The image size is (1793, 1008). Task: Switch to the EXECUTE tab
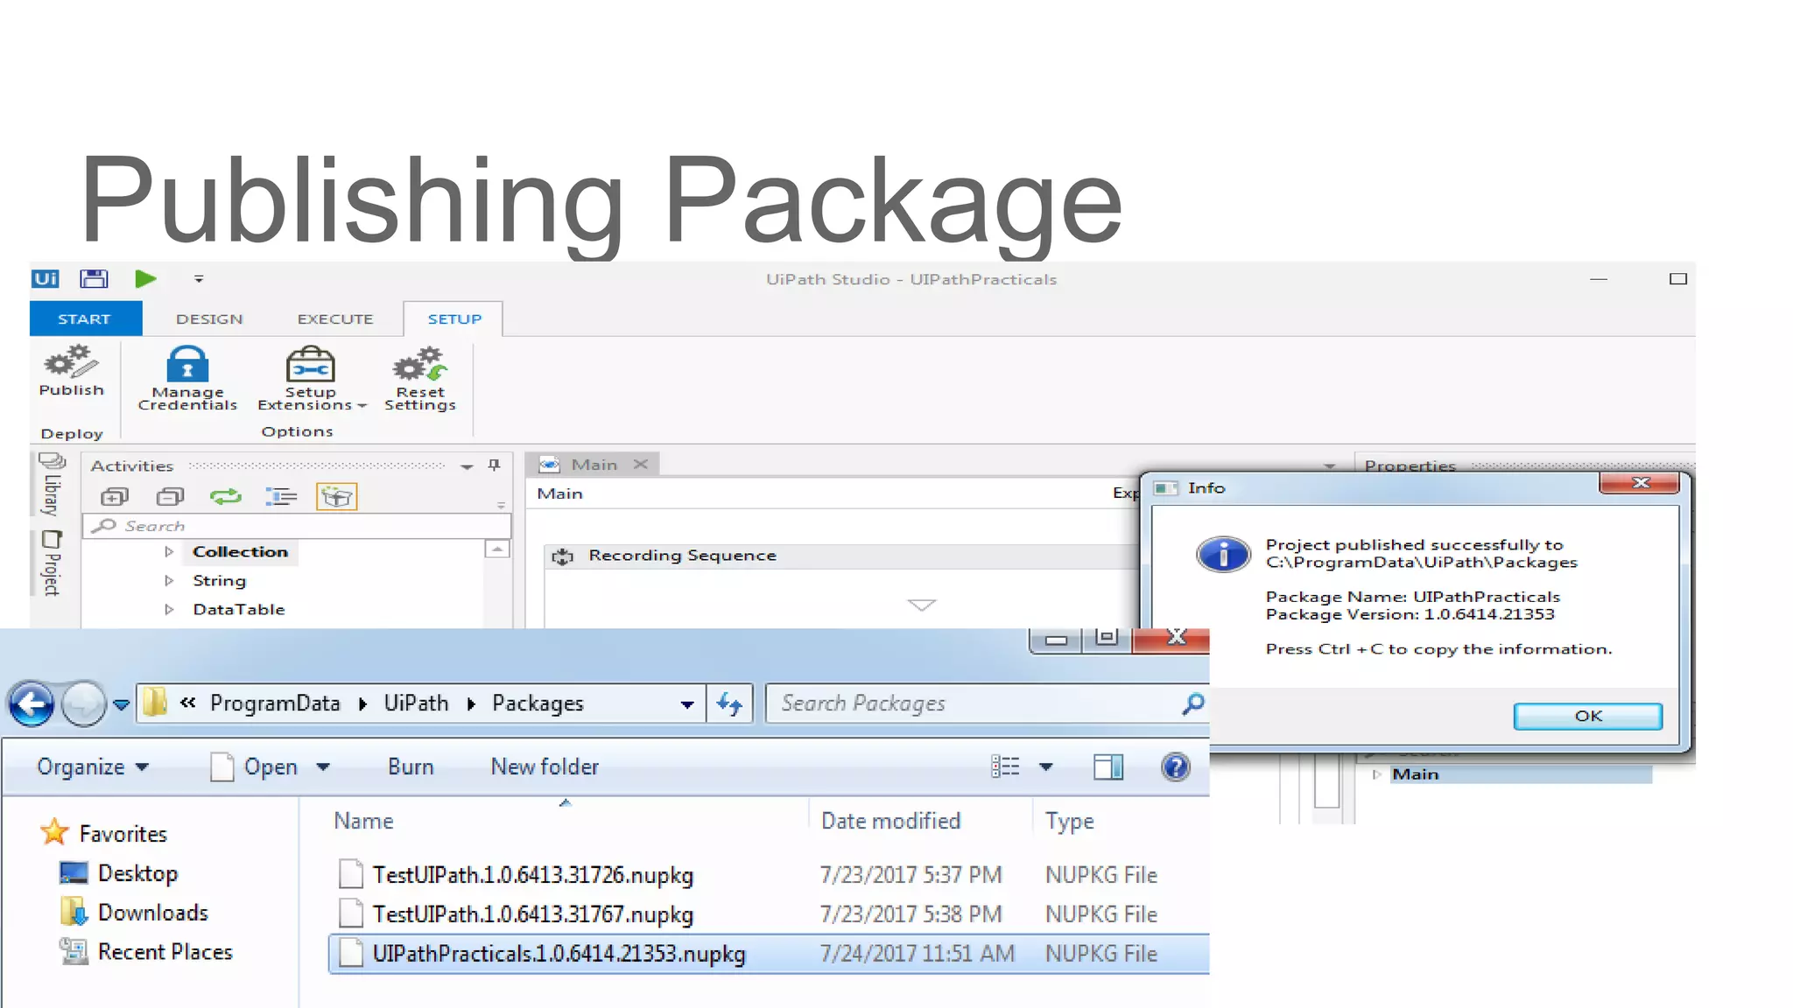pos(335,318)
